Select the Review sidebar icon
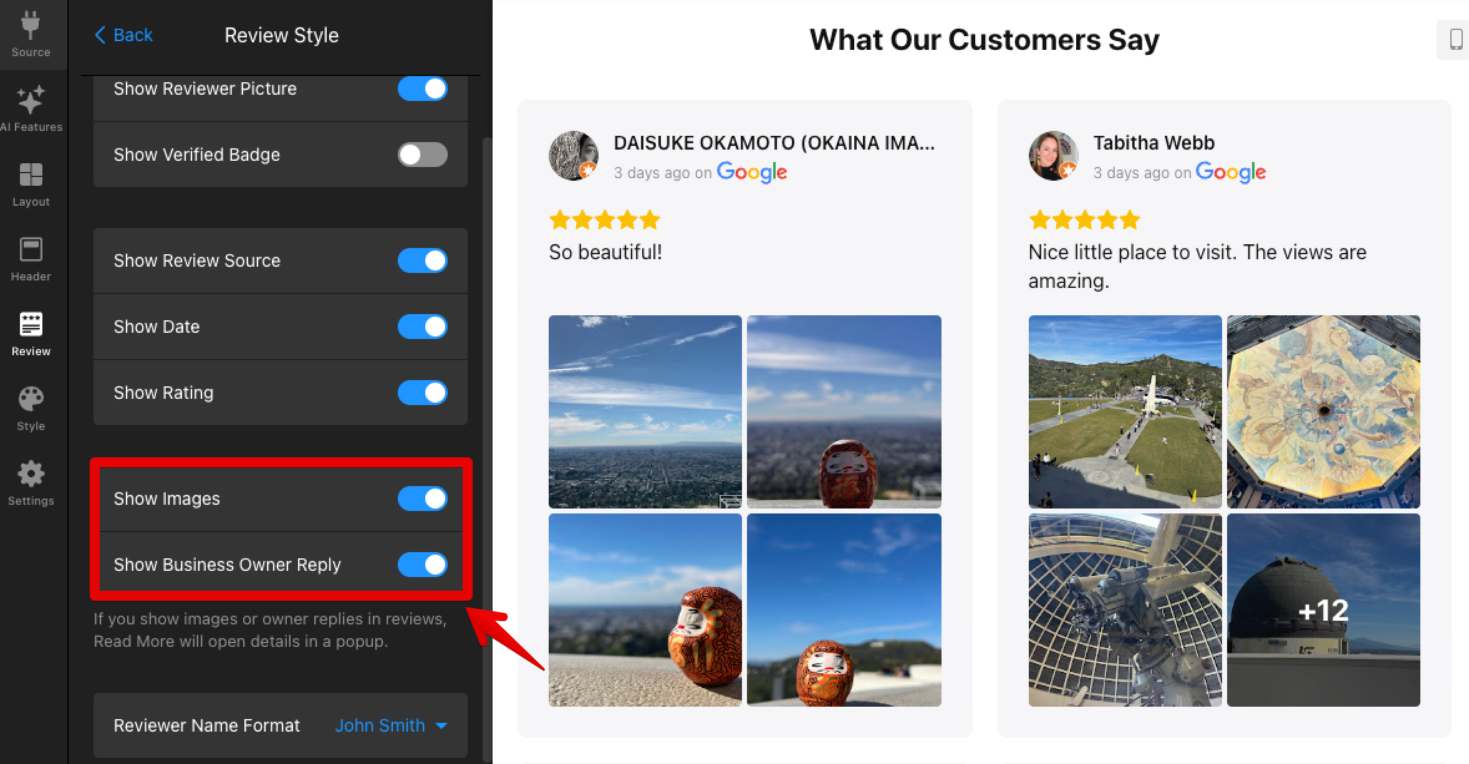The width and height of the screenshot is (1469, 764). coord(31,325)
